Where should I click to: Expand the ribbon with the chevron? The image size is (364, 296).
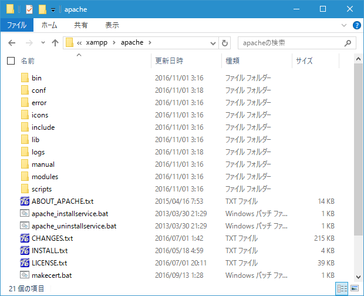[x=344, y=25]
